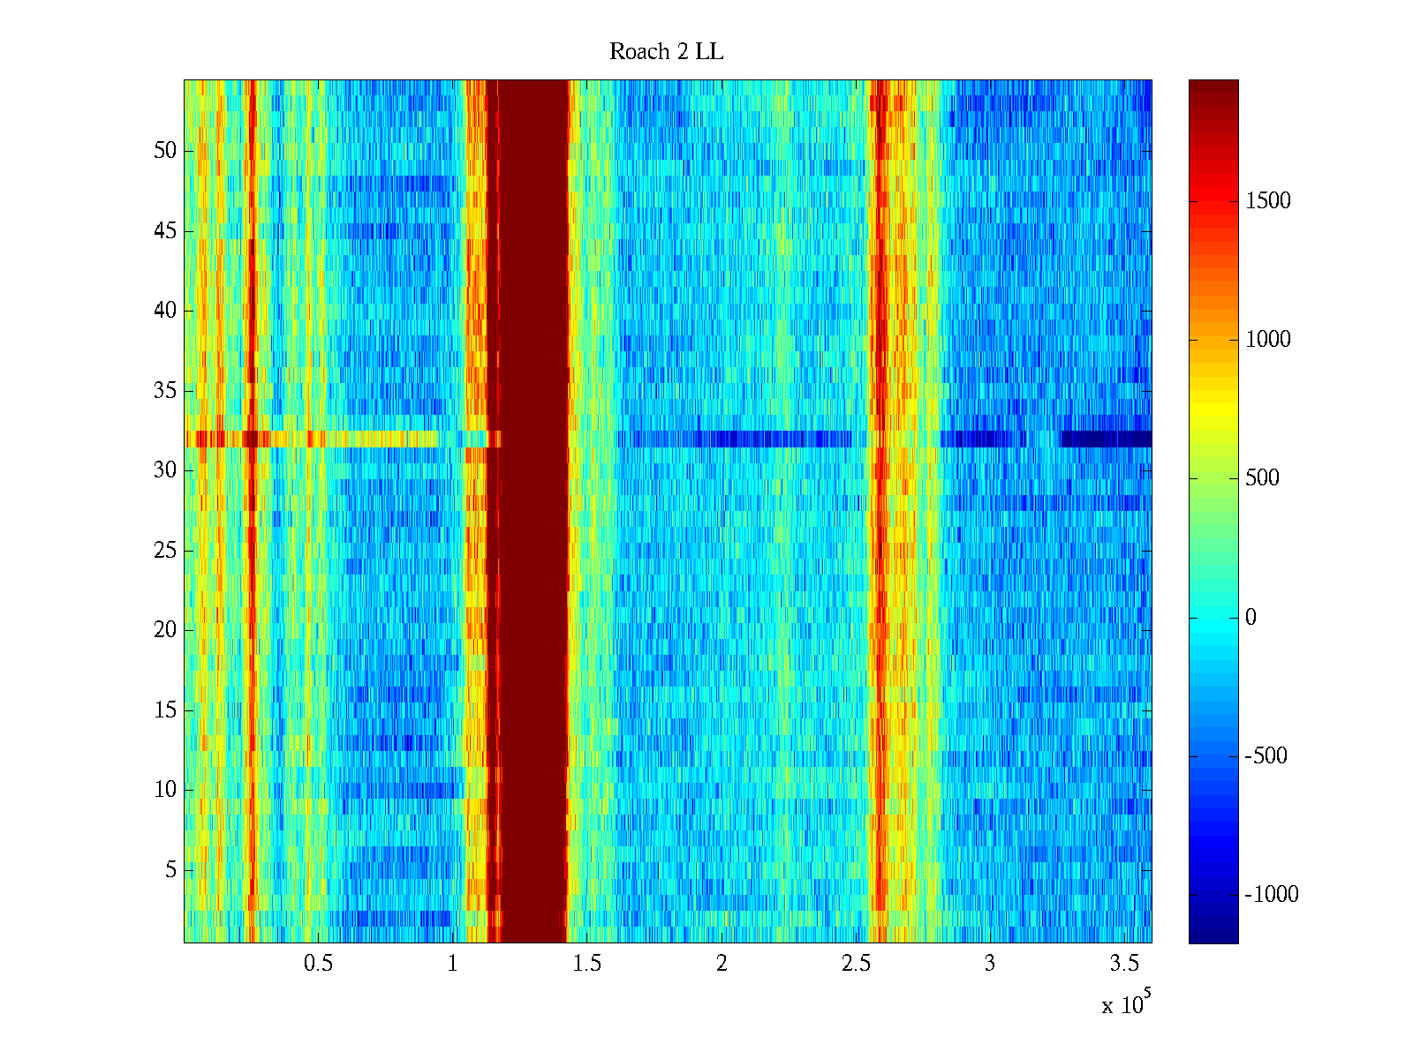The width and height of the screenshot is (1413, 1059).
Task: Select the x-axis tick label 2.5
Action: [856, 964]
